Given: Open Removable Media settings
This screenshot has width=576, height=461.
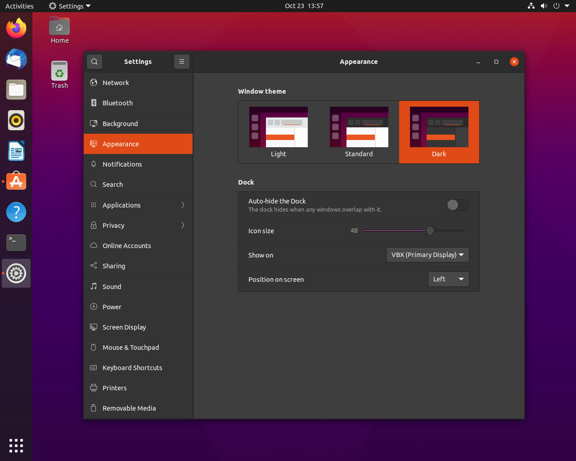Looking at the screenshot, I should [138, 408].
